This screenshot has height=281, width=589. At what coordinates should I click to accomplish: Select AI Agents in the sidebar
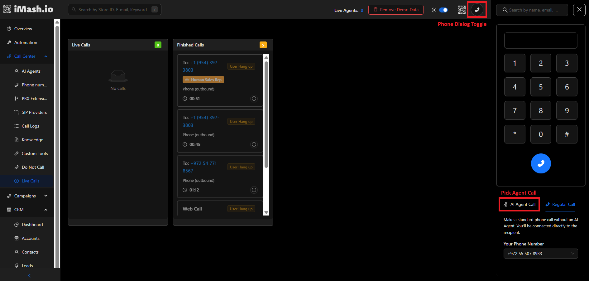point(31,71)
